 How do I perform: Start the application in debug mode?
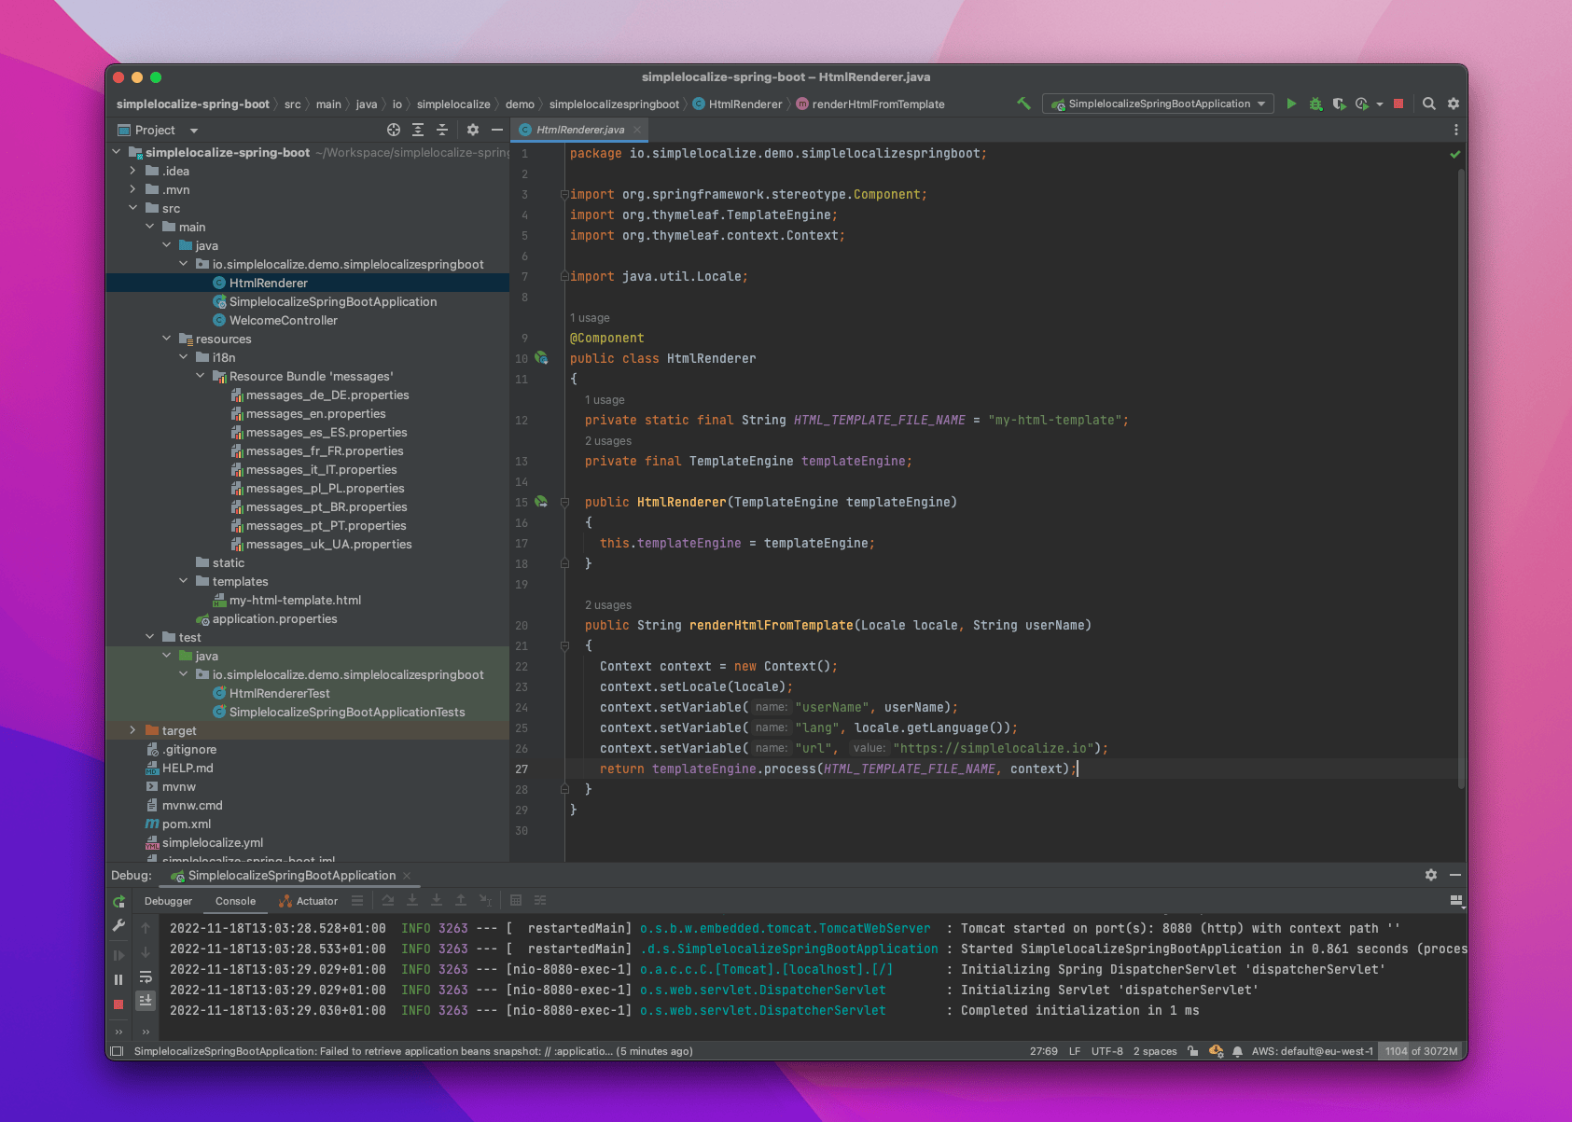pos(1315,104)
